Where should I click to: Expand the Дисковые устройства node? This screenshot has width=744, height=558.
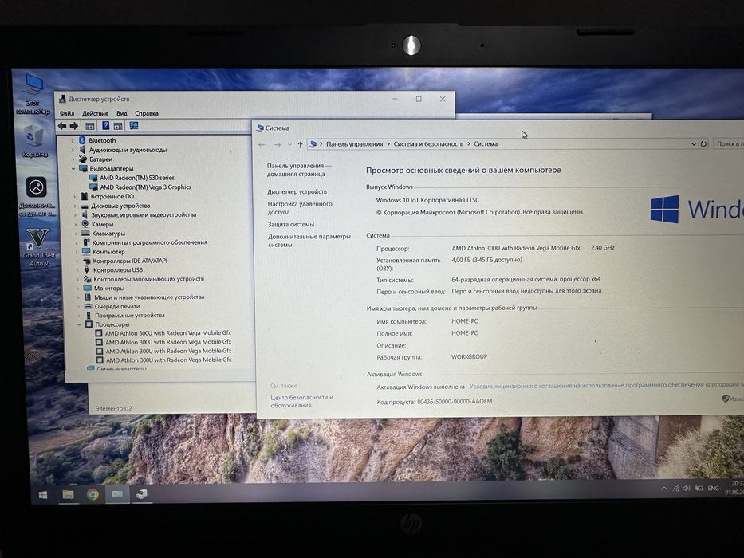click(x=75, y=206)
